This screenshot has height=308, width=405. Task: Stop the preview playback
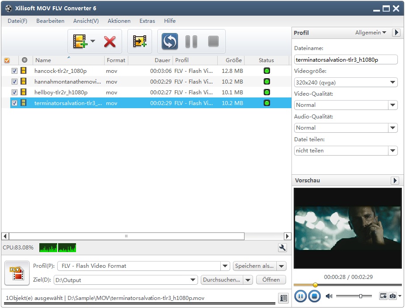click(x=314, y=296)
